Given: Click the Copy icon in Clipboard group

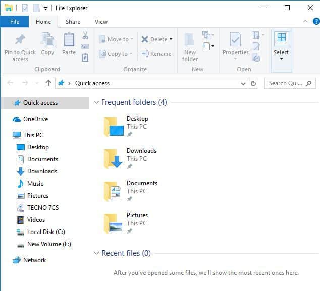Looking at the screenshot, I should [x=47, y=39].
